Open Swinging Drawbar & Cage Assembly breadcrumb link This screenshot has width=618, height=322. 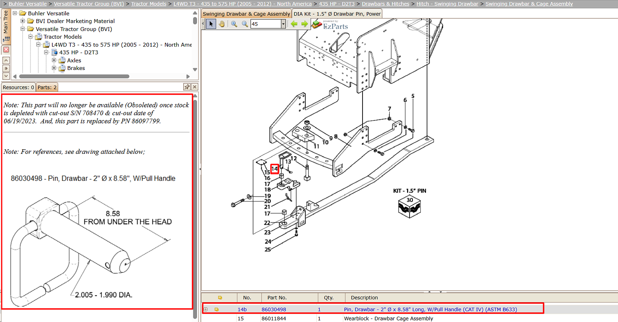click(529, 4)
